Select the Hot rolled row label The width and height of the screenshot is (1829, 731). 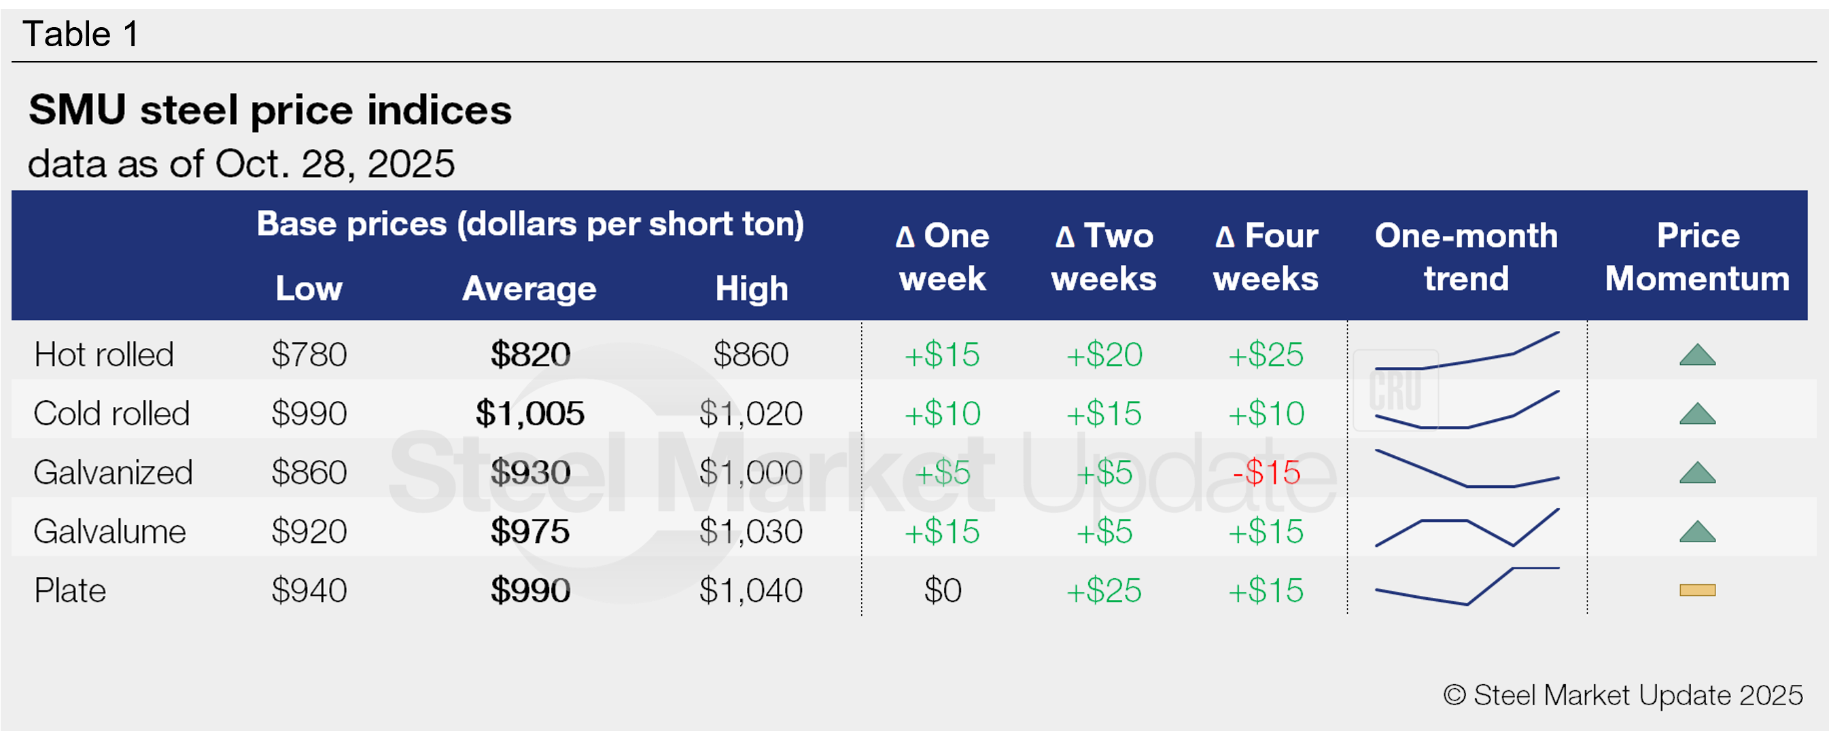[x=105, y=354]
